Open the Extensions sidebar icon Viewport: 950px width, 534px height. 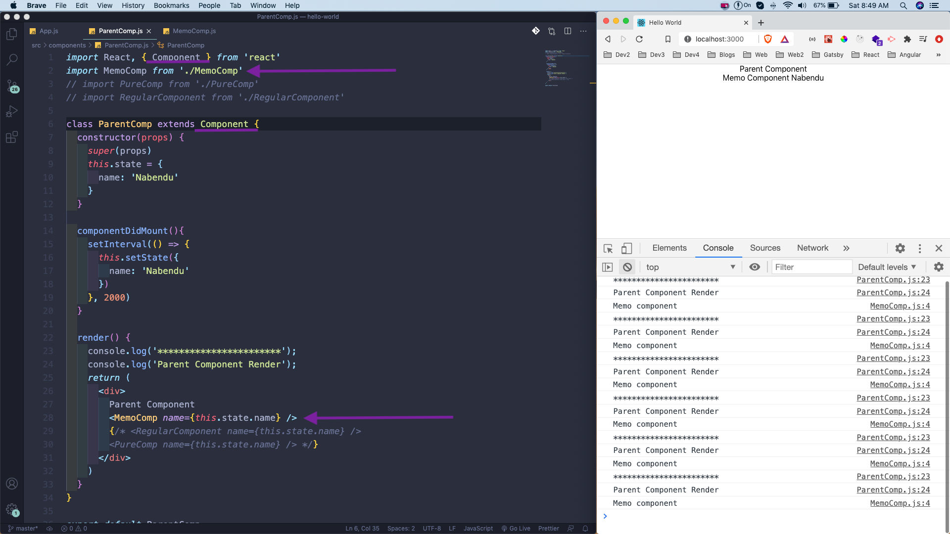coord(12,137)
